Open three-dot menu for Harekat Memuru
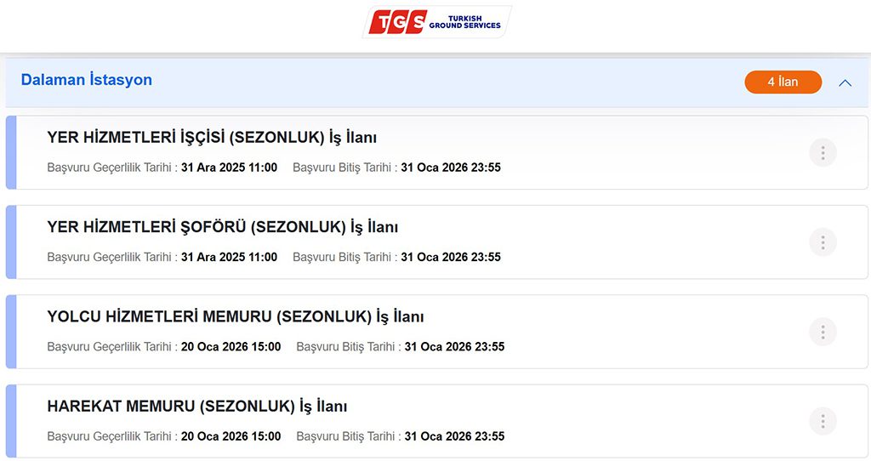The image size is (871, 461). [823, 421]
